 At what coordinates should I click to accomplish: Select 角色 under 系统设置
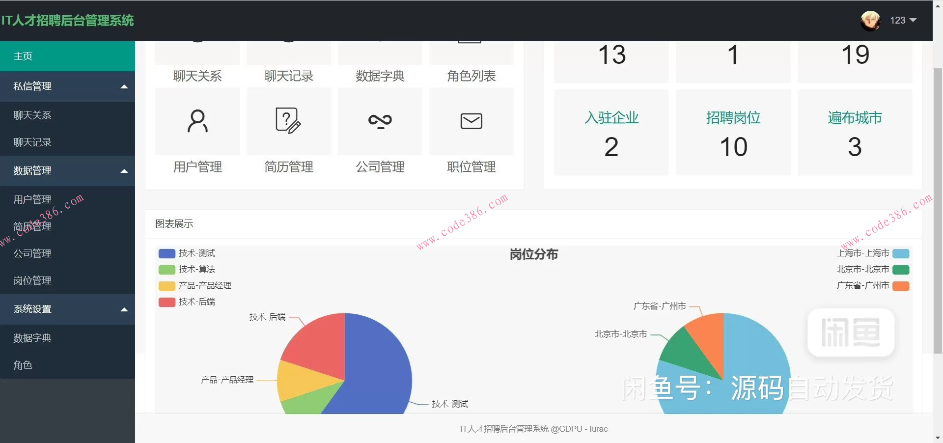22,365
